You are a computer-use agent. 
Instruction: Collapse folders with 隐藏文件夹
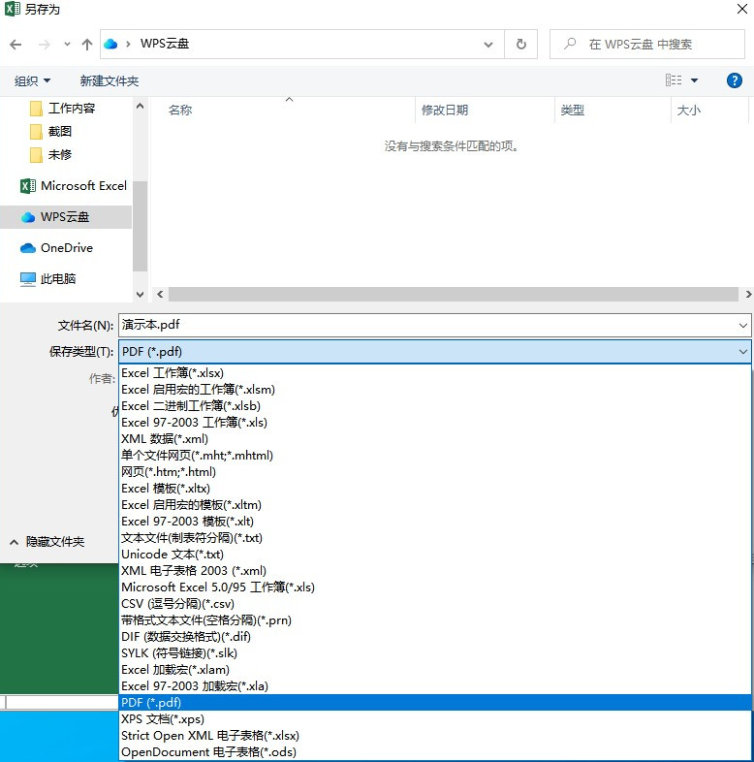47,542
